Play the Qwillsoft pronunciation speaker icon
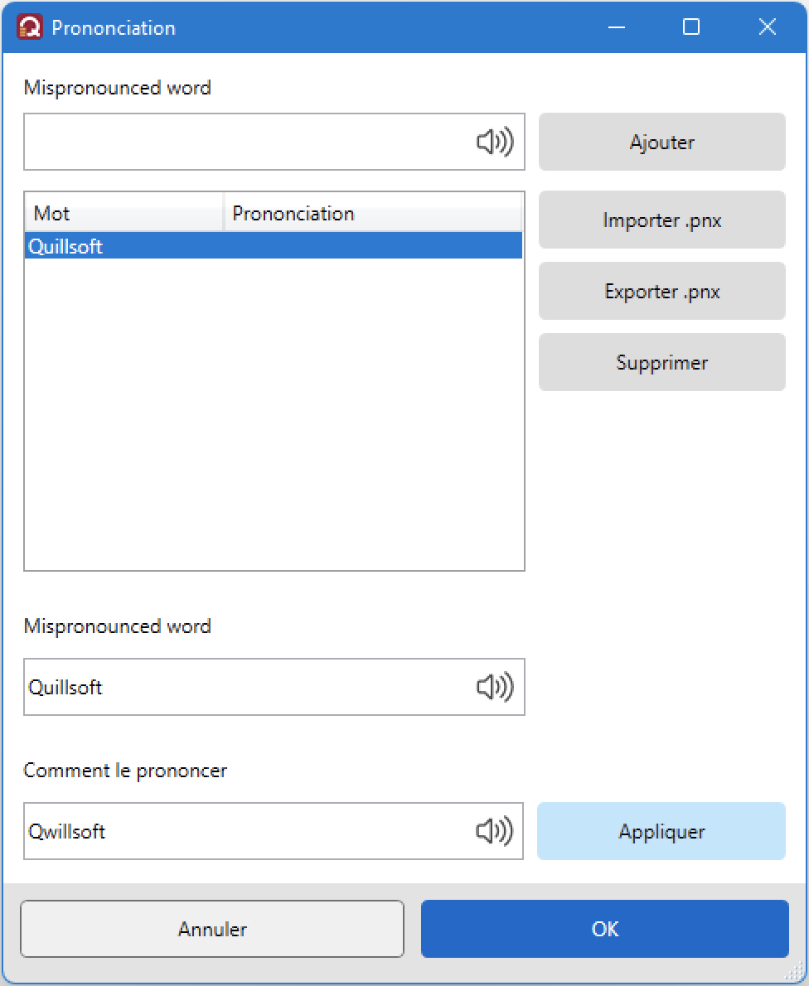The height and width of the screenshot is (986, 809). 495,831
